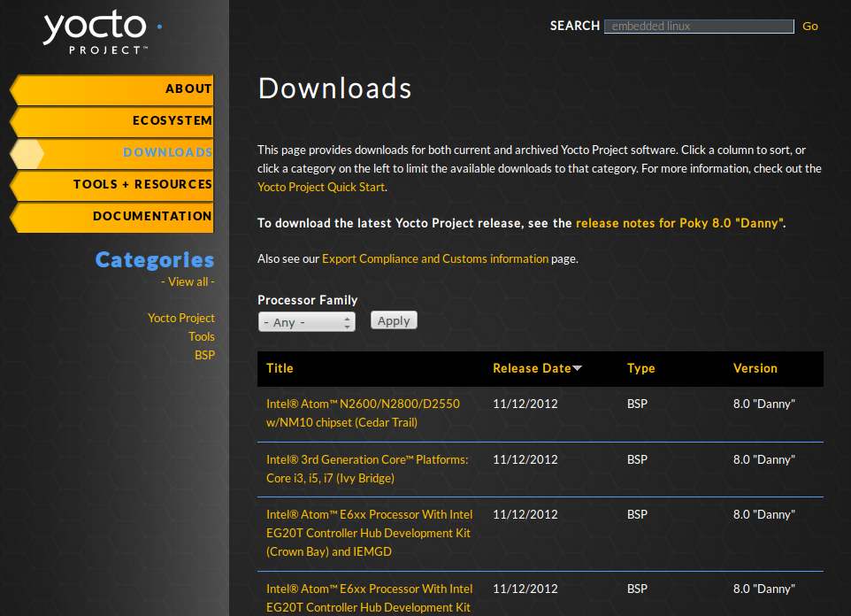Viewport: 851px width, 616px height.
Task: Select the Downloads menu item
Action: click(x=167, y=153)
